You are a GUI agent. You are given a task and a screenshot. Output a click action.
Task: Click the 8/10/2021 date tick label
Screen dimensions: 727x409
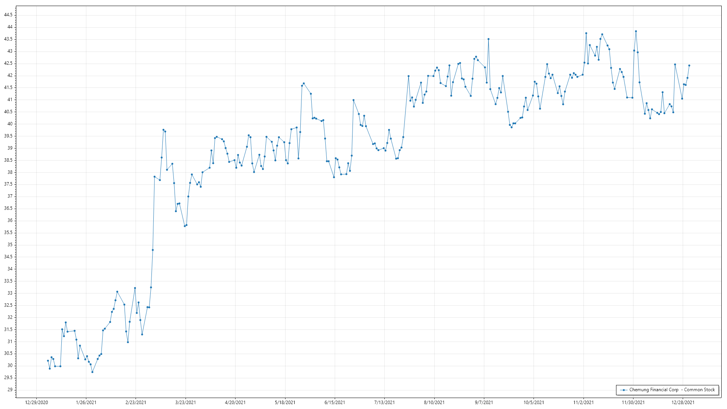pyautogui.click(x=434, y=402)
